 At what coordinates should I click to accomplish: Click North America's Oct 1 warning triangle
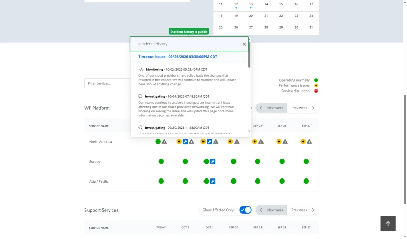(216, 142)
